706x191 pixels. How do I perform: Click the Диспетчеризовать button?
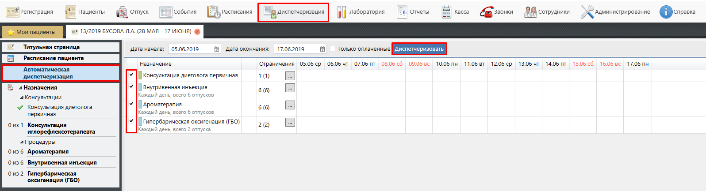[419, 49]
